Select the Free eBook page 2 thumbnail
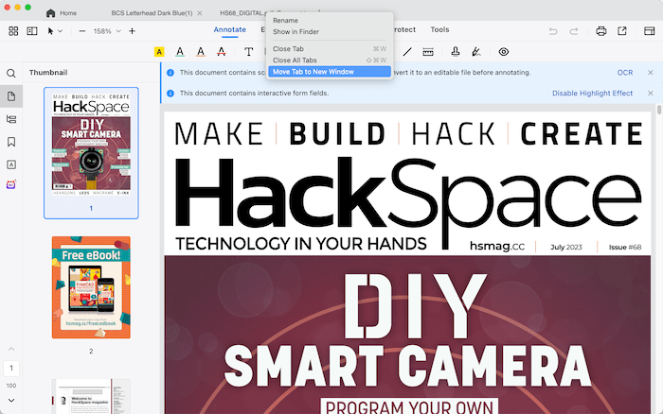Screen dimensions: 663x414 (x=91, y=288)
